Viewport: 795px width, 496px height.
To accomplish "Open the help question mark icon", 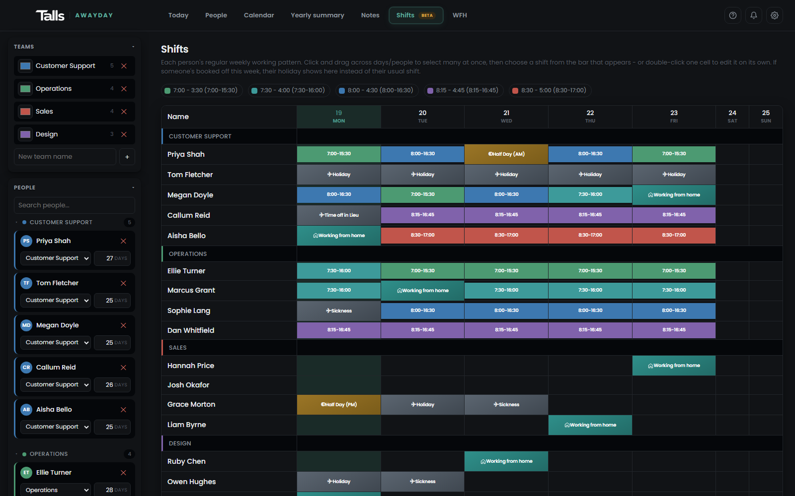I will (x=732, y=15).
